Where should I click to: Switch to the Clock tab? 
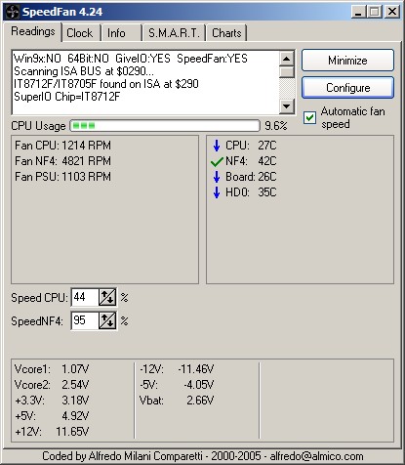click(80, 33)
